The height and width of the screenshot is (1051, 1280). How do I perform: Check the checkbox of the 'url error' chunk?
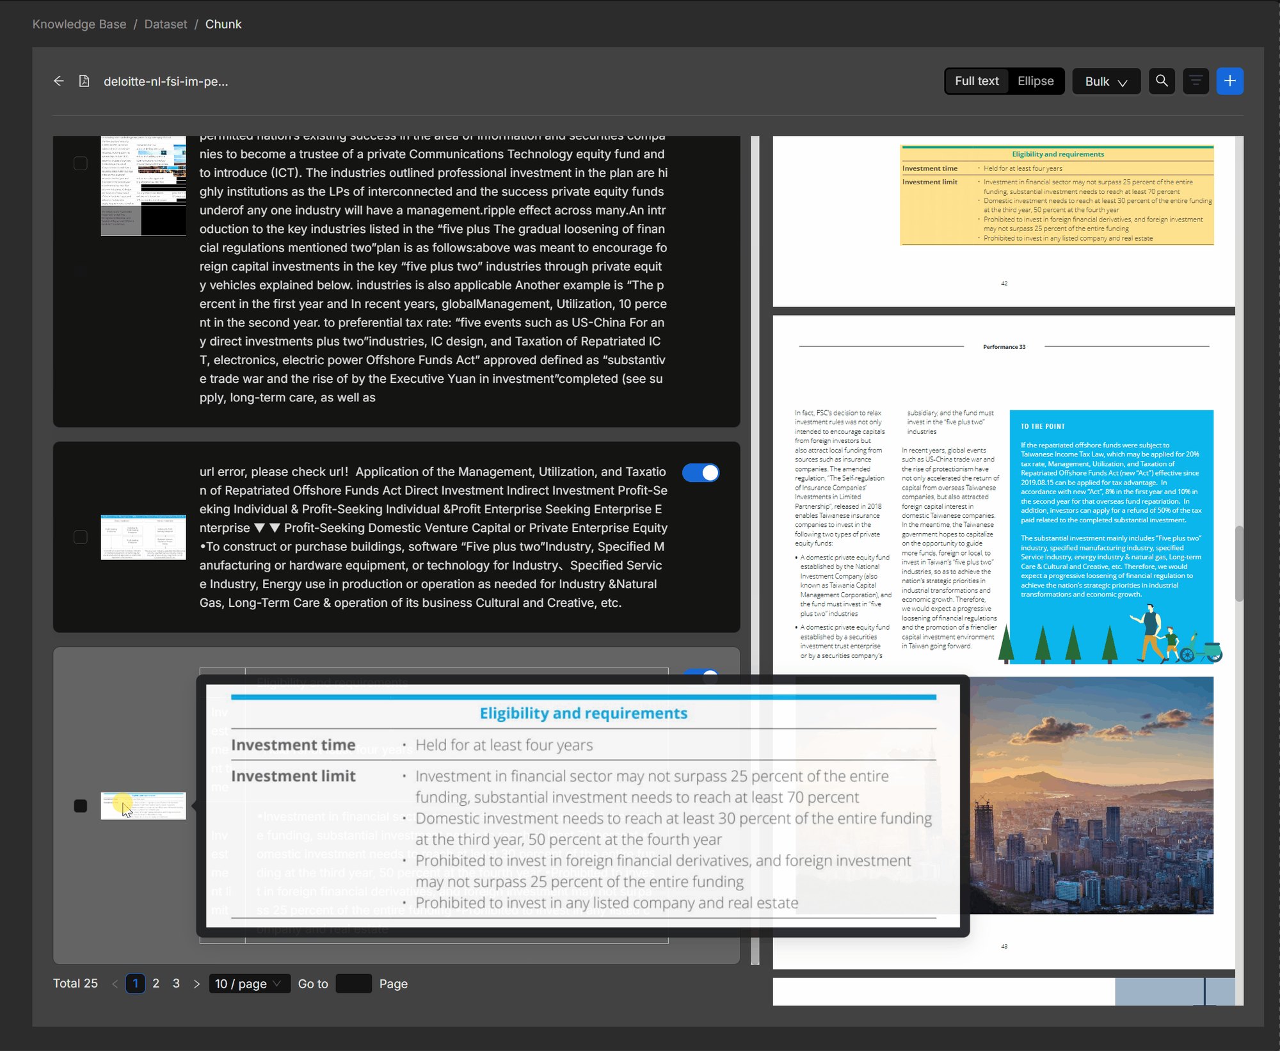[x=81, y=537]
